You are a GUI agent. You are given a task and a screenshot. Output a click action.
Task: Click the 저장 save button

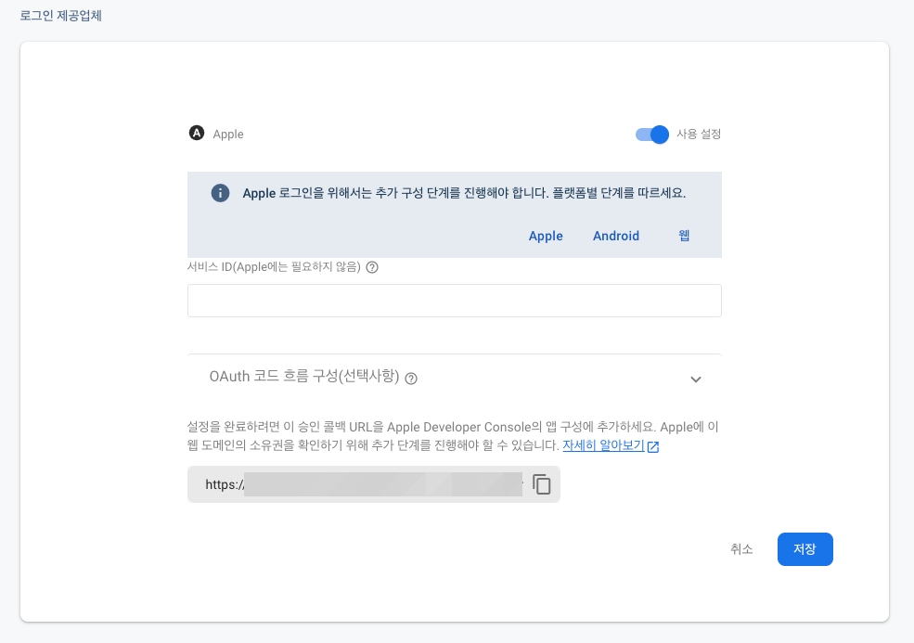click(x=805, y=549)
